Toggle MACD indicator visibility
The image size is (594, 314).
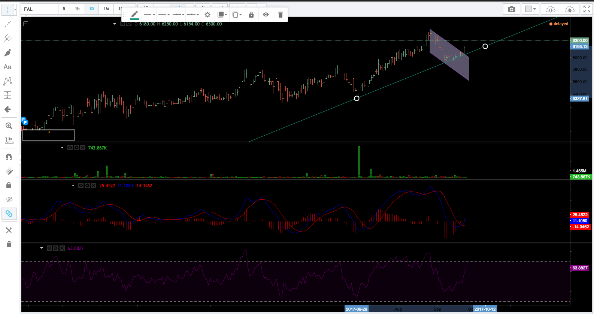coord(81,185)
